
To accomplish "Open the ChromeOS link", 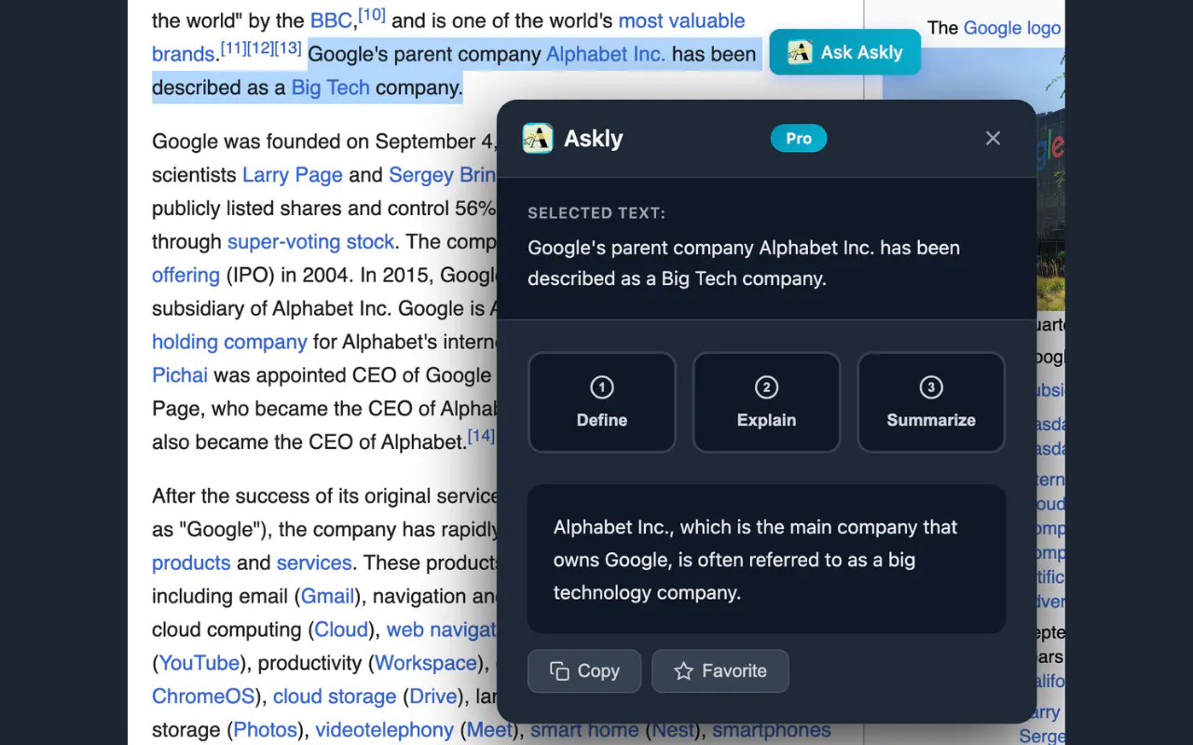I will tap(205, 697).
